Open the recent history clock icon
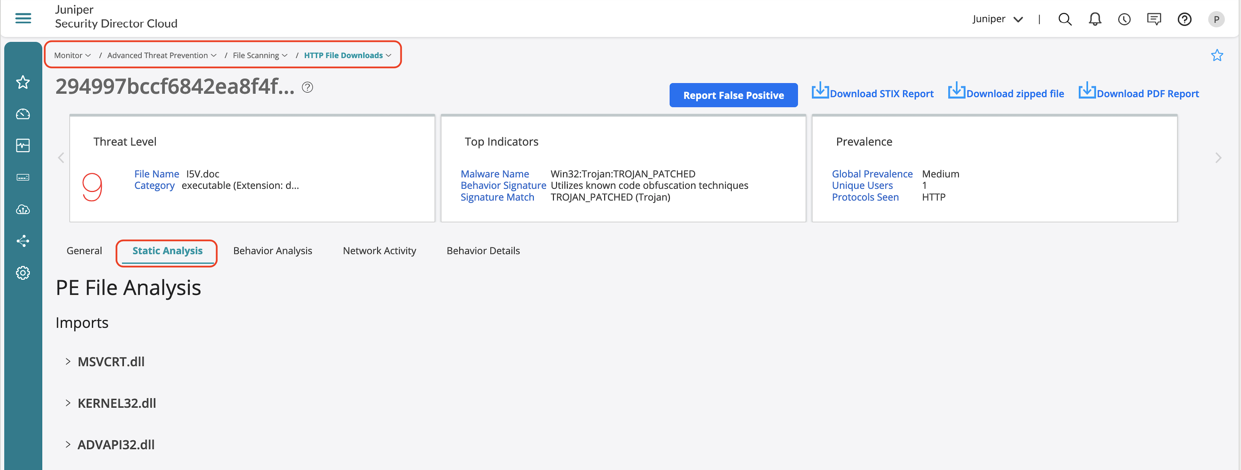Screen dimensions: 1241x470 click(1124, 19)
